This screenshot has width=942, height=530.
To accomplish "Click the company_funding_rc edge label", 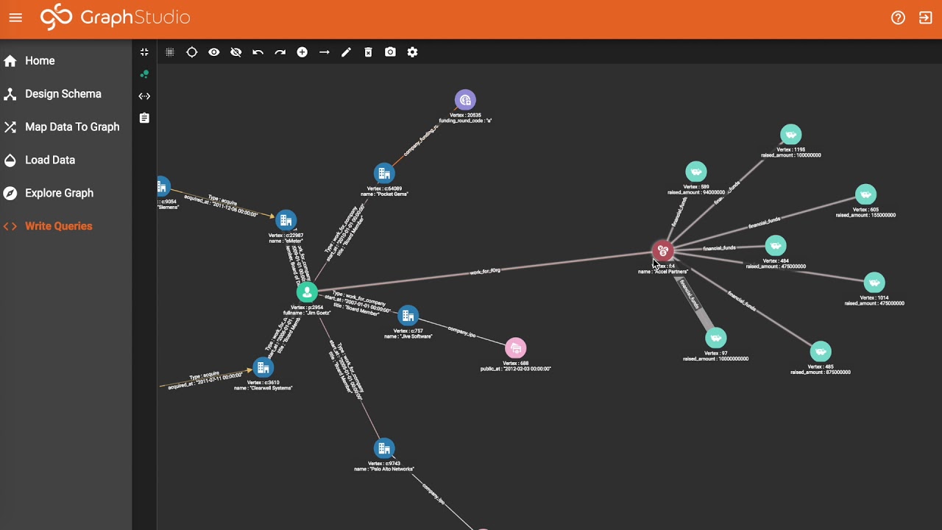I will 421,141.
